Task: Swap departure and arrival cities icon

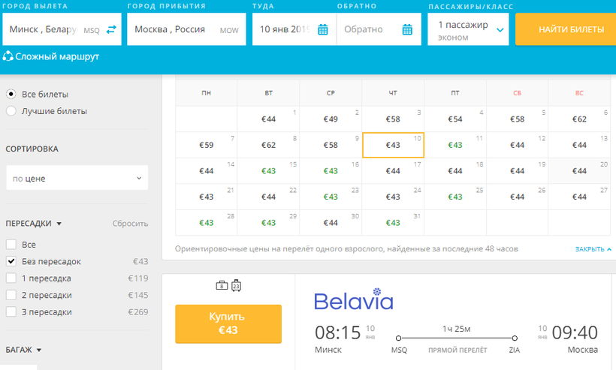Action: tap(111, 30)
